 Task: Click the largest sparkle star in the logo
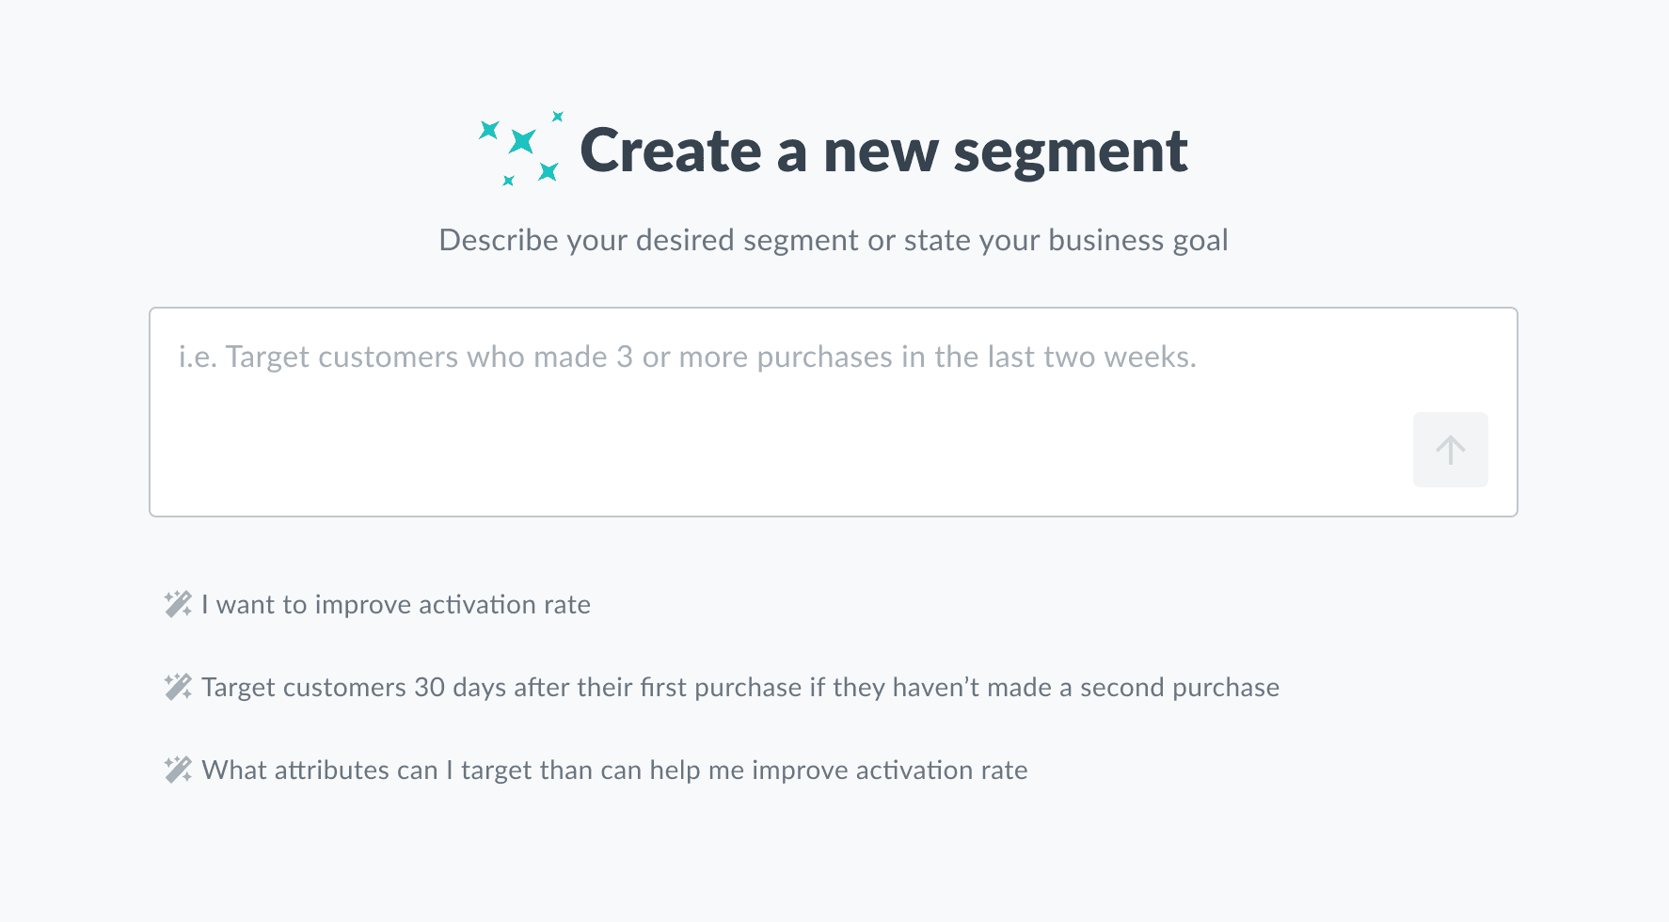(x=522, y=141)
